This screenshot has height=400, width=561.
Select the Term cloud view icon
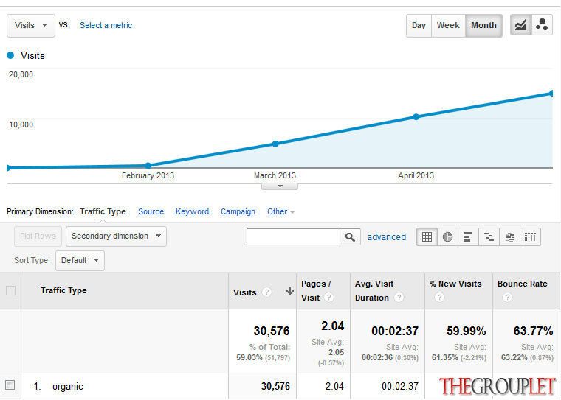click(509, 236)
